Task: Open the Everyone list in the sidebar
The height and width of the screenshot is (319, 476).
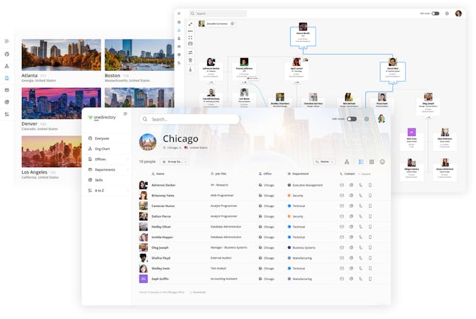Action: tap(108, 138)
